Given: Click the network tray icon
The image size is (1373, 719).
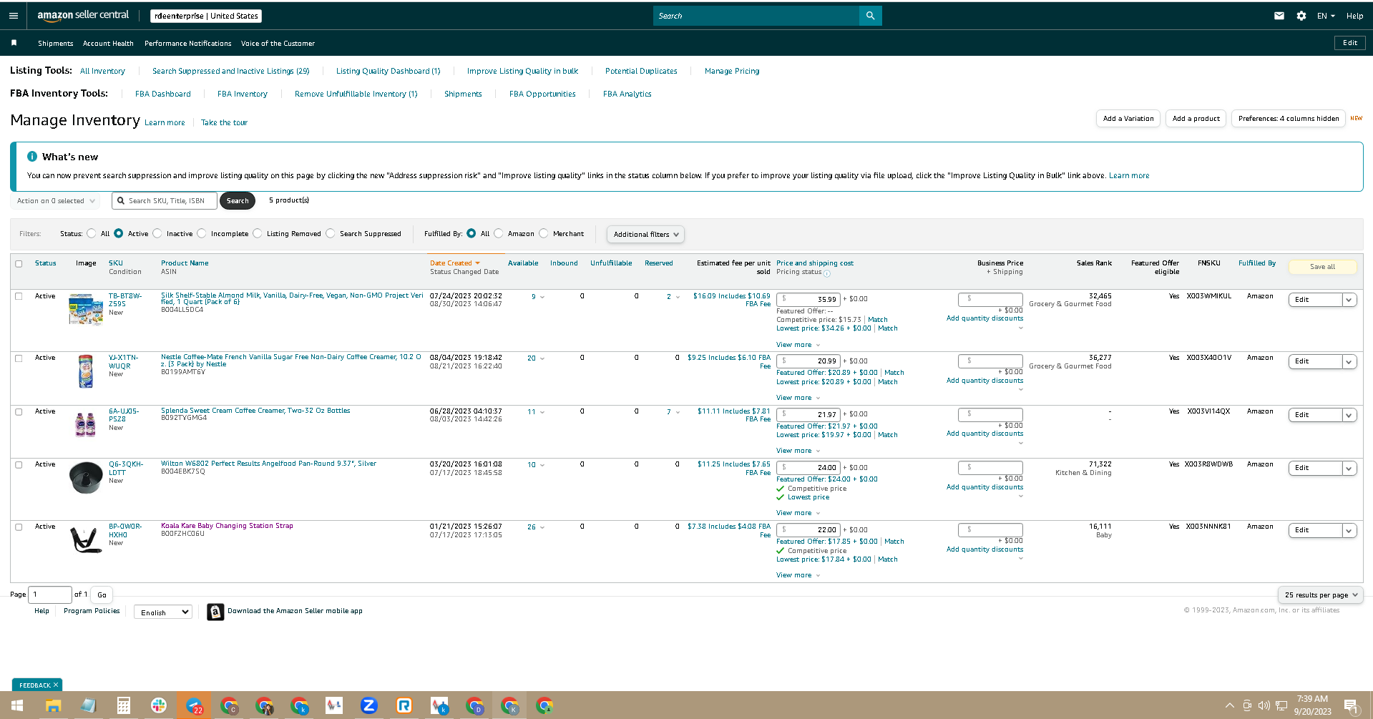Looking at the screenshot, I should pos(1281,706).
